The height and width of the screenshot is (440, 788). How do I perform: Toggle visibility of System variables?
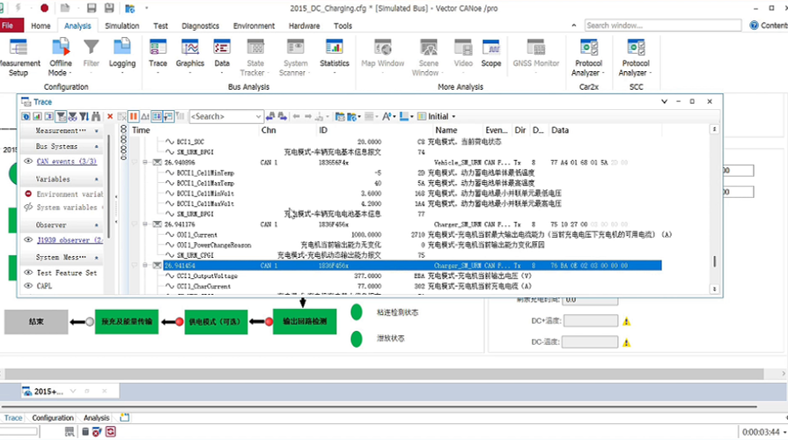pos(28,207)
